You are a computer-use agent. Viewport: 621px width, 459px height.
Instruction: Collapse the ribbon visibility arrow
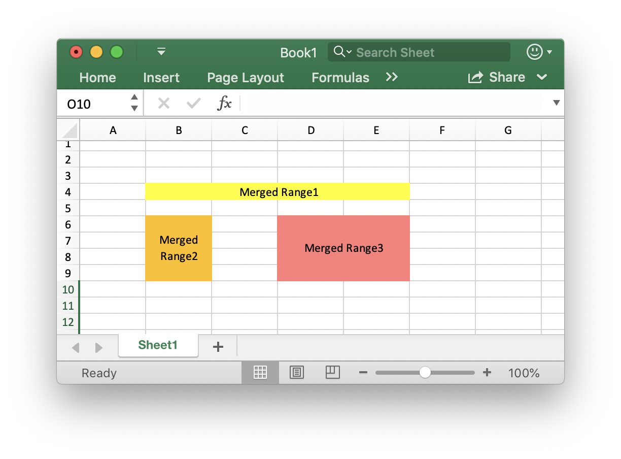click(161, 52)
